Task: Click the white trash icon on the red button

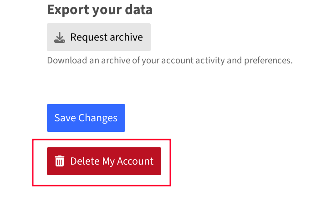Action: (60, 161)
